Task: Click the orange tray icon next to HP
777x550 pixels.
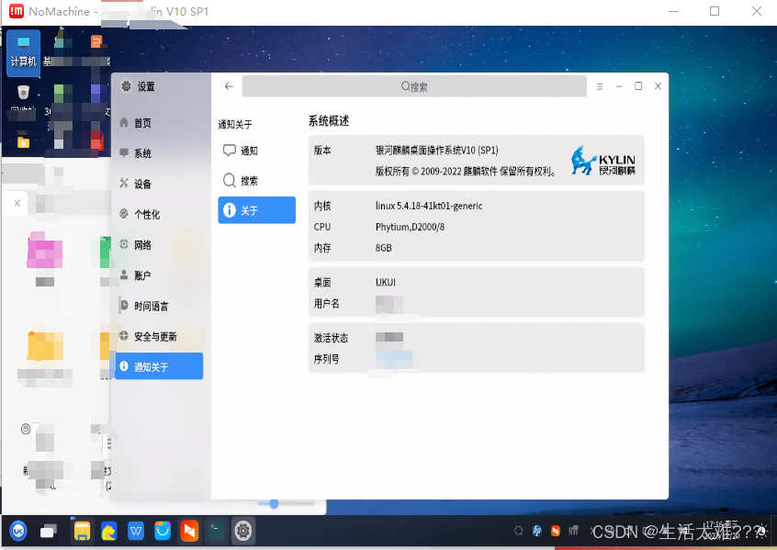Action: tap(556, 531)
